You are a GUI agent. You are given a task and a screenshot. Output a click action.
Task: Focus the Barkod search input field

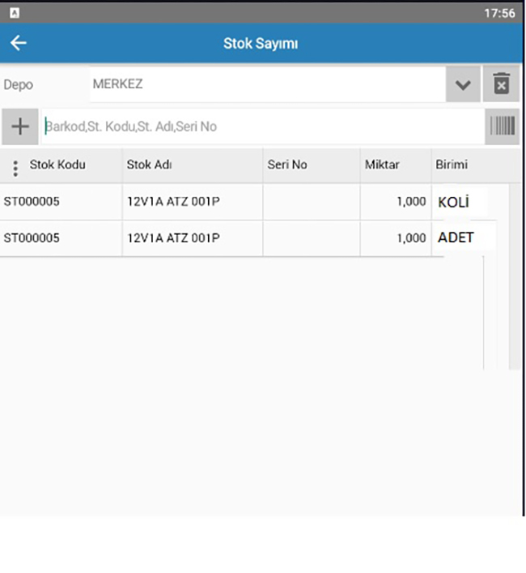(x=263, y=126)
